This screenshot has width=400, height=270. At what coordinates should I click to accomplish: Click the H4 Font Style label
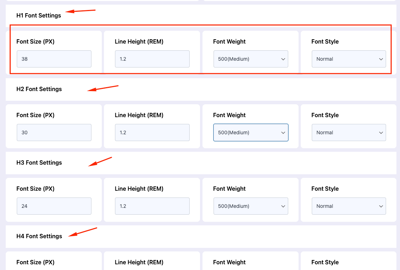click(x=325, y=262)
